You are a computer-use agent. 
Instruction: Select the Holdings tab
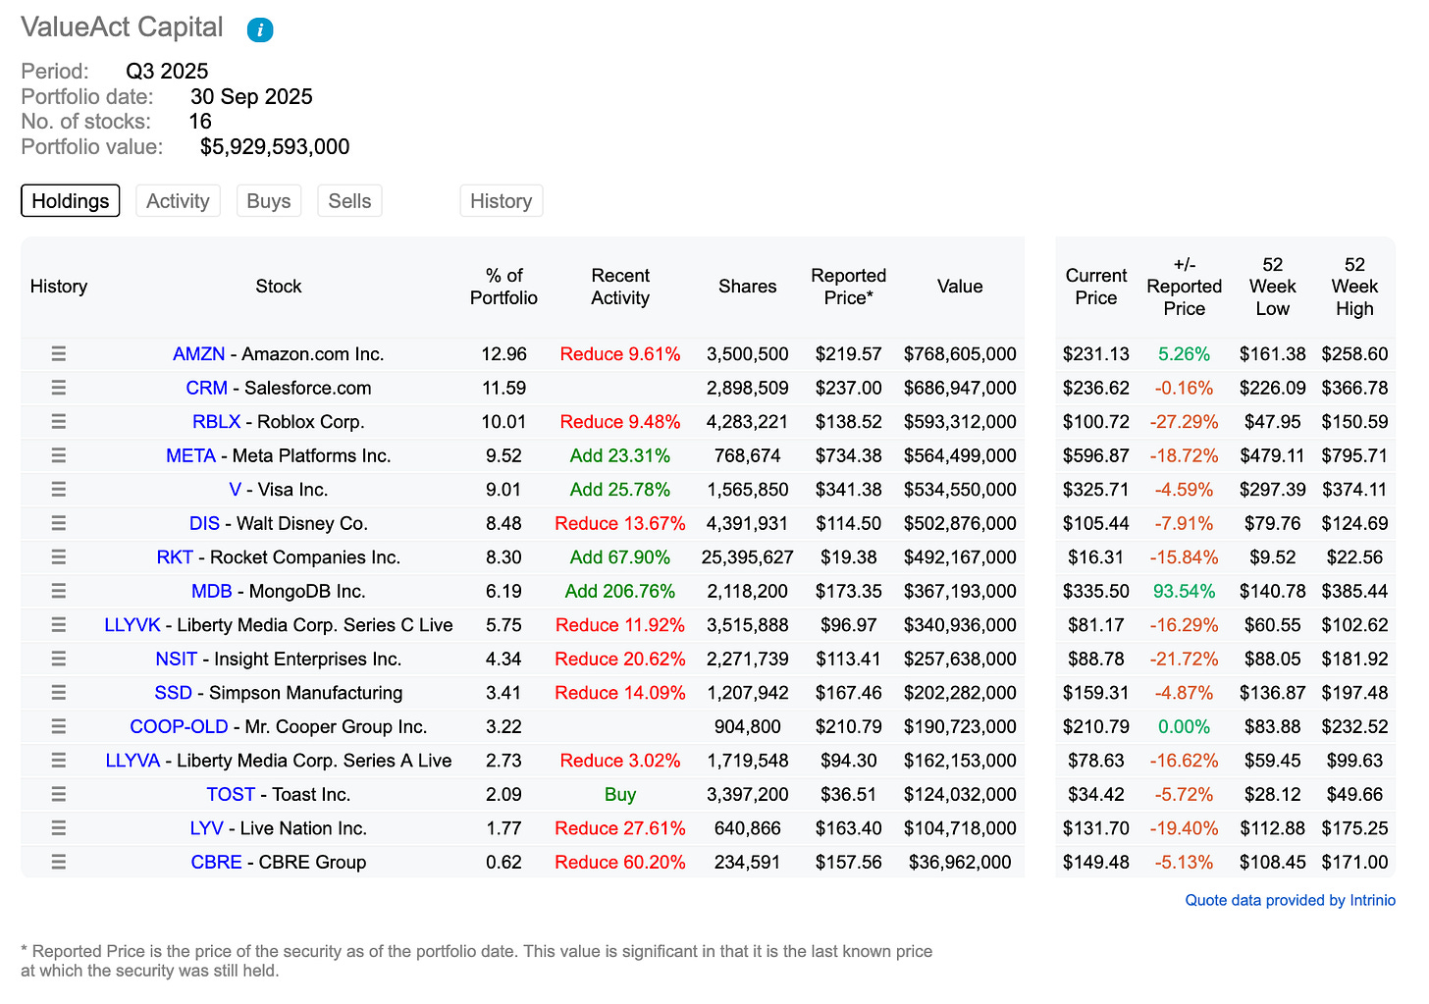click(71, 201)
